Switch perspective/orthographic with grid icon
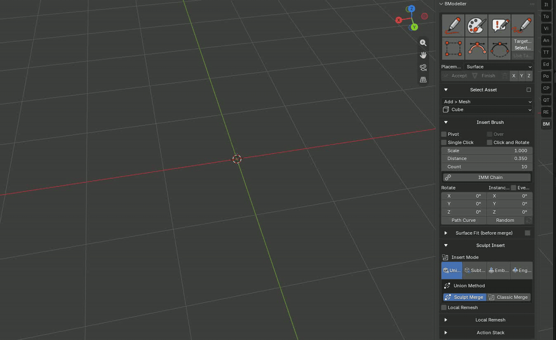This screenshot has height=340, width=556. click(423, 80)
